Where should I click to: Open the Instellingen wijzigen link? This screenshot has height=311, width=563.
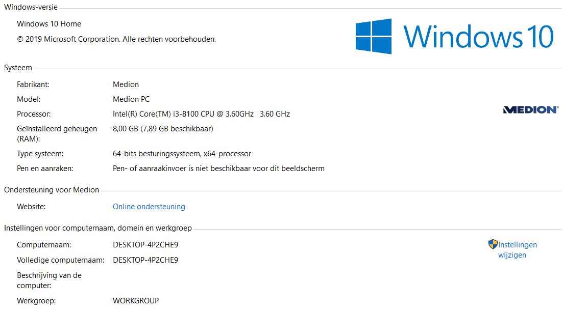(x=517, y=250)
